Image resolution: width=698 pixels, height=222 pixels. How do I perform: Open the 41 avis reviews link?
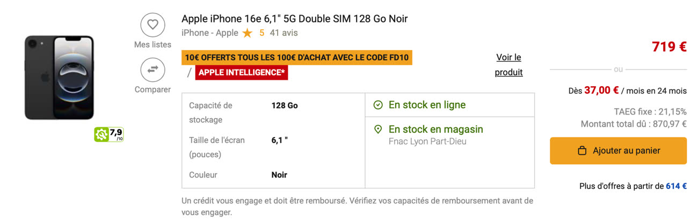point(283,33)
